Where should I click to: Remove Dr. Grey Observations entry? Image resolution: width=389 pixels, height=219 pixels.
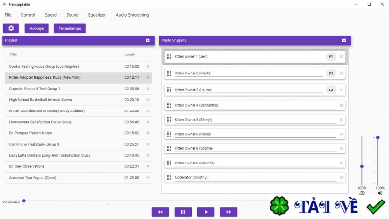point(148,166)
